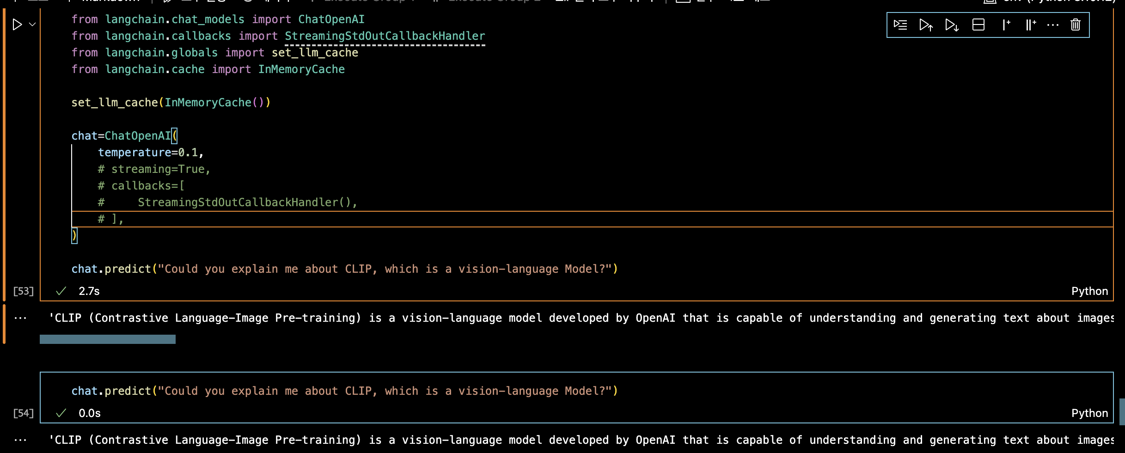Click the temperature=0.1 line in the code
Screen dimensions: 1125x453
click(150, 153)
